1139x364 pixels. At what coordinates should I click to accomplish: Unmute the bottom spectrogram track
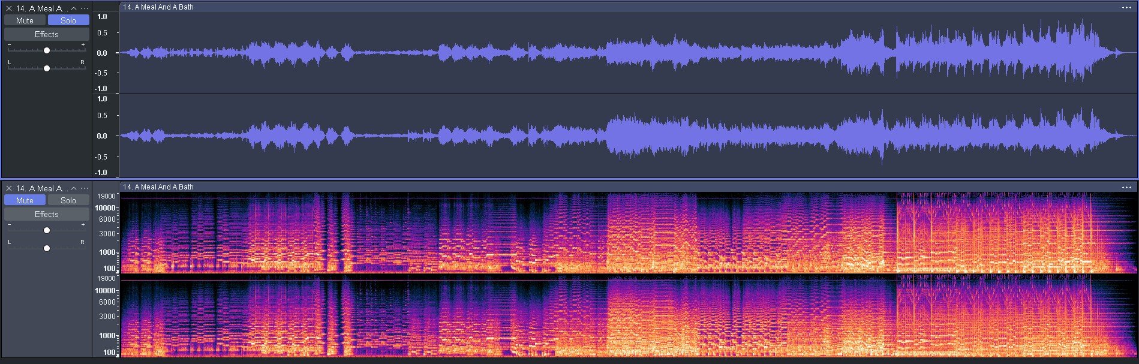click(25, 200)
